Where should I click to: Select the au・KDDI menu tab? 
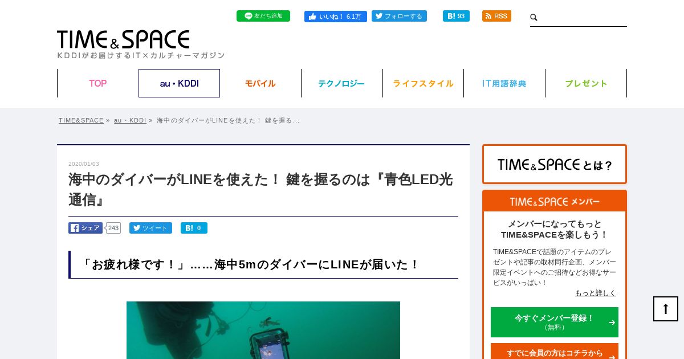[x=179, y=83]
